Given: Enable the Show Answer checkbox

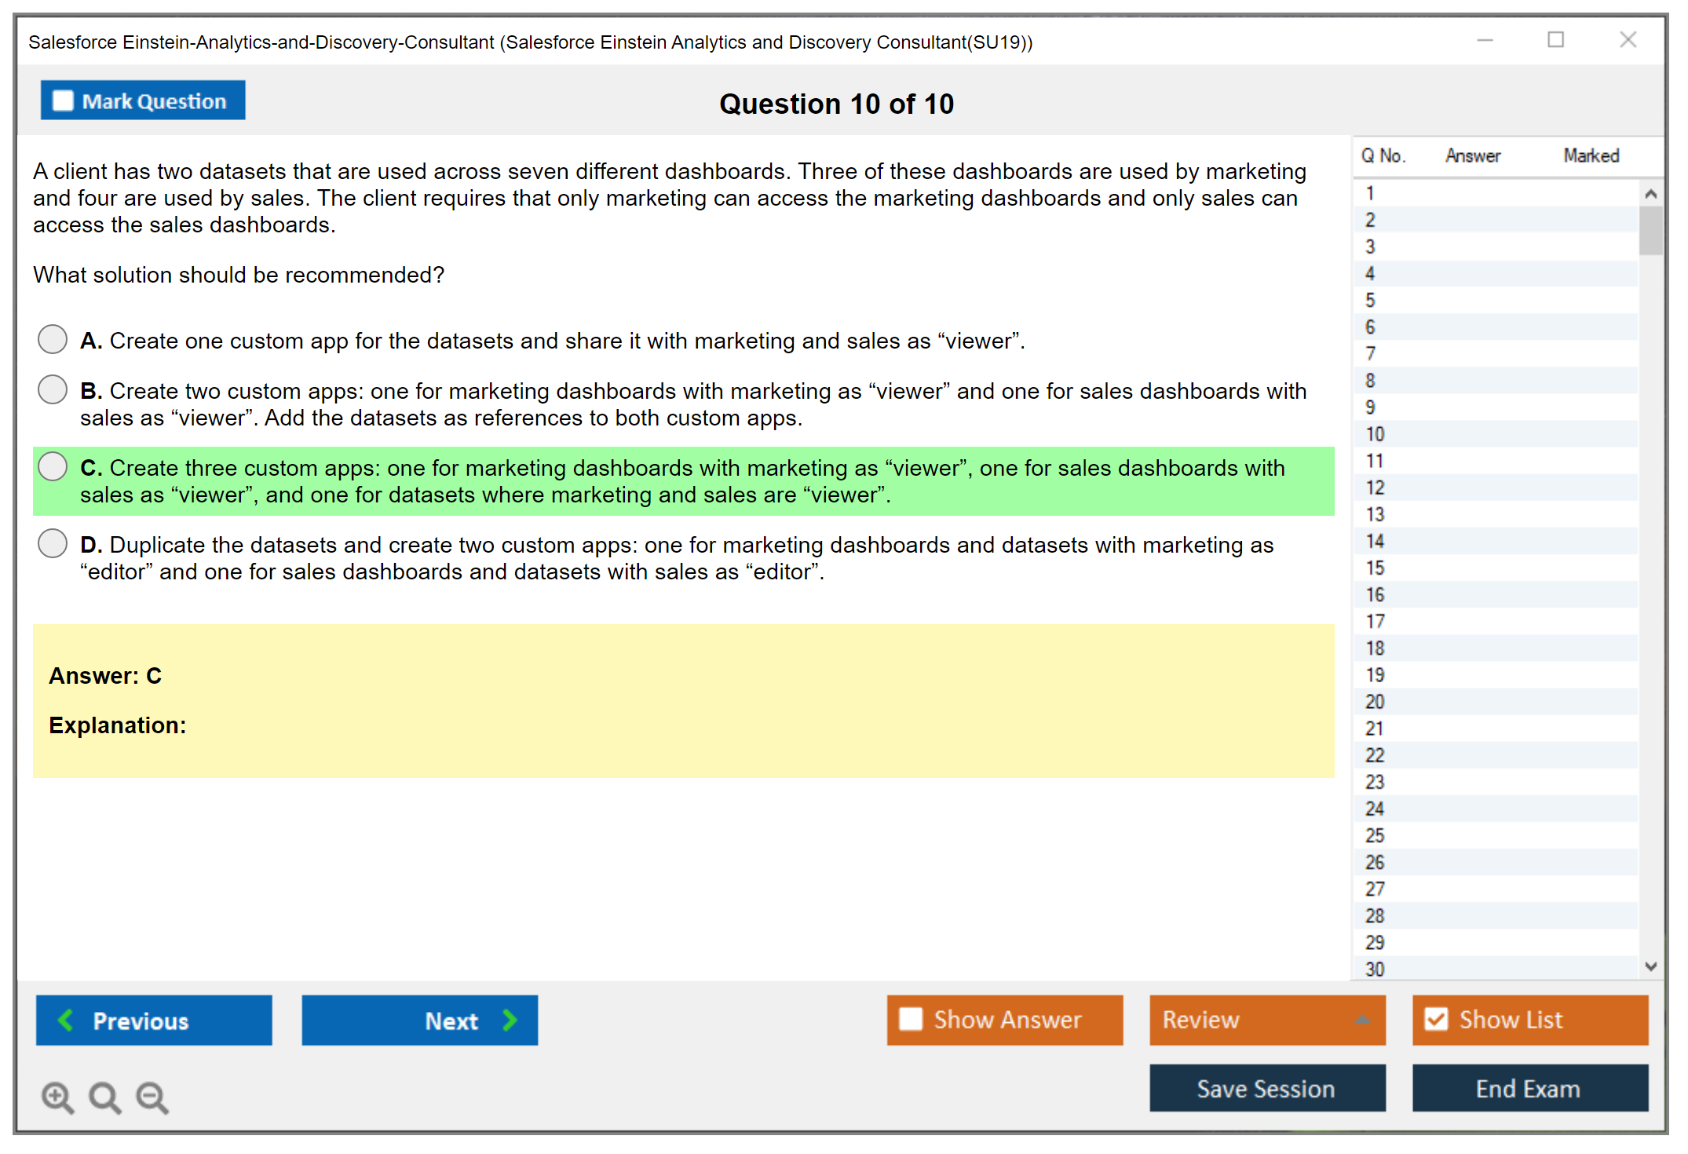Looking at the screenshot, I should (x=911, y=1019).
